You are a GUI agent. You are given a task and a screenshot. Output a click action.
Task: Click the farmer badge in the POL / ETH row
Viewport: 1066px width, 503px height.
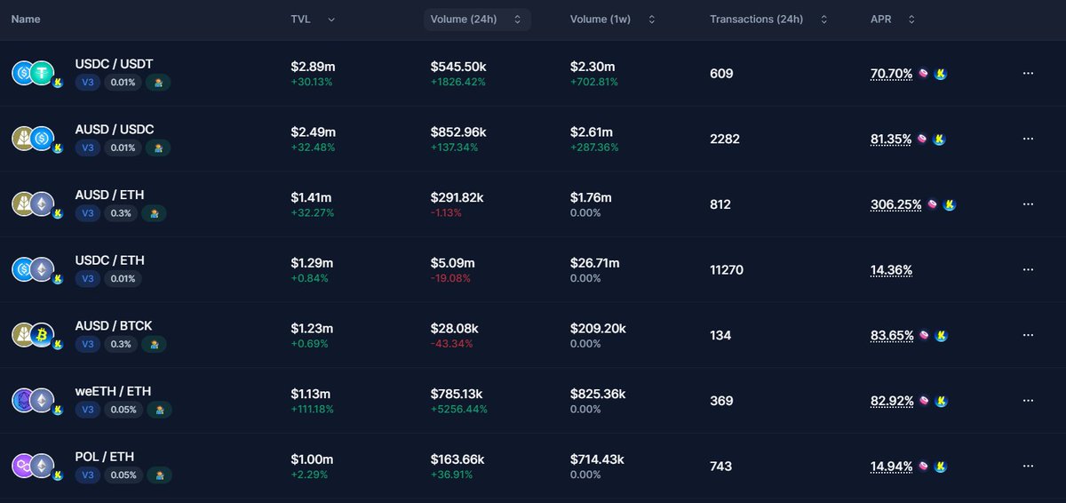(x=159, y=475)
